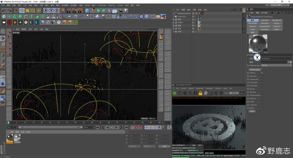Viewport: 293px width, 158px height.
Task: Toggle the Y axis lock
Action: (51, 11)
